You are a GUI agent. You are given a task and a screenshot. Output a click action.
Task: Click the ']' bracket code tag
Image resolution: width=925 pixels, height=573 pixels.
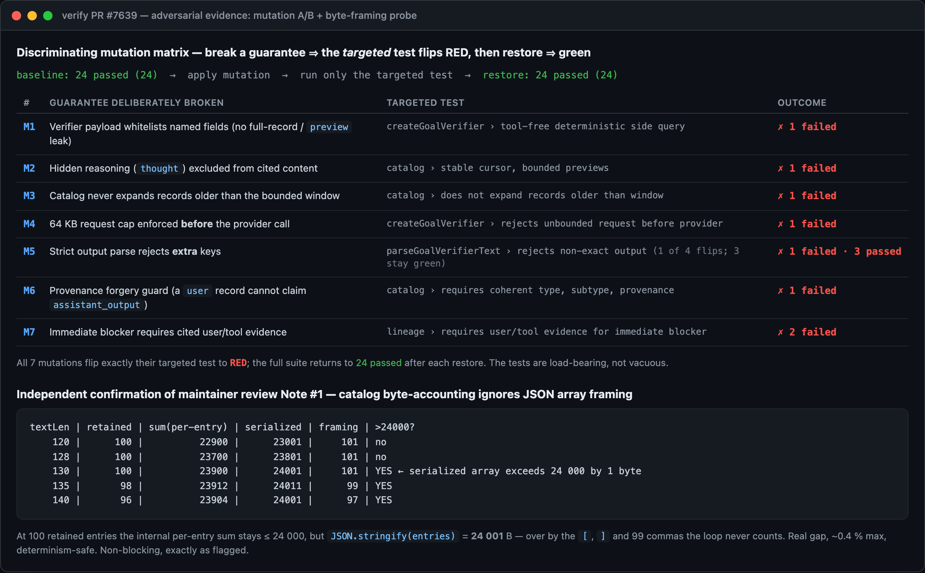pyautogui.click(x=603, y=536)
